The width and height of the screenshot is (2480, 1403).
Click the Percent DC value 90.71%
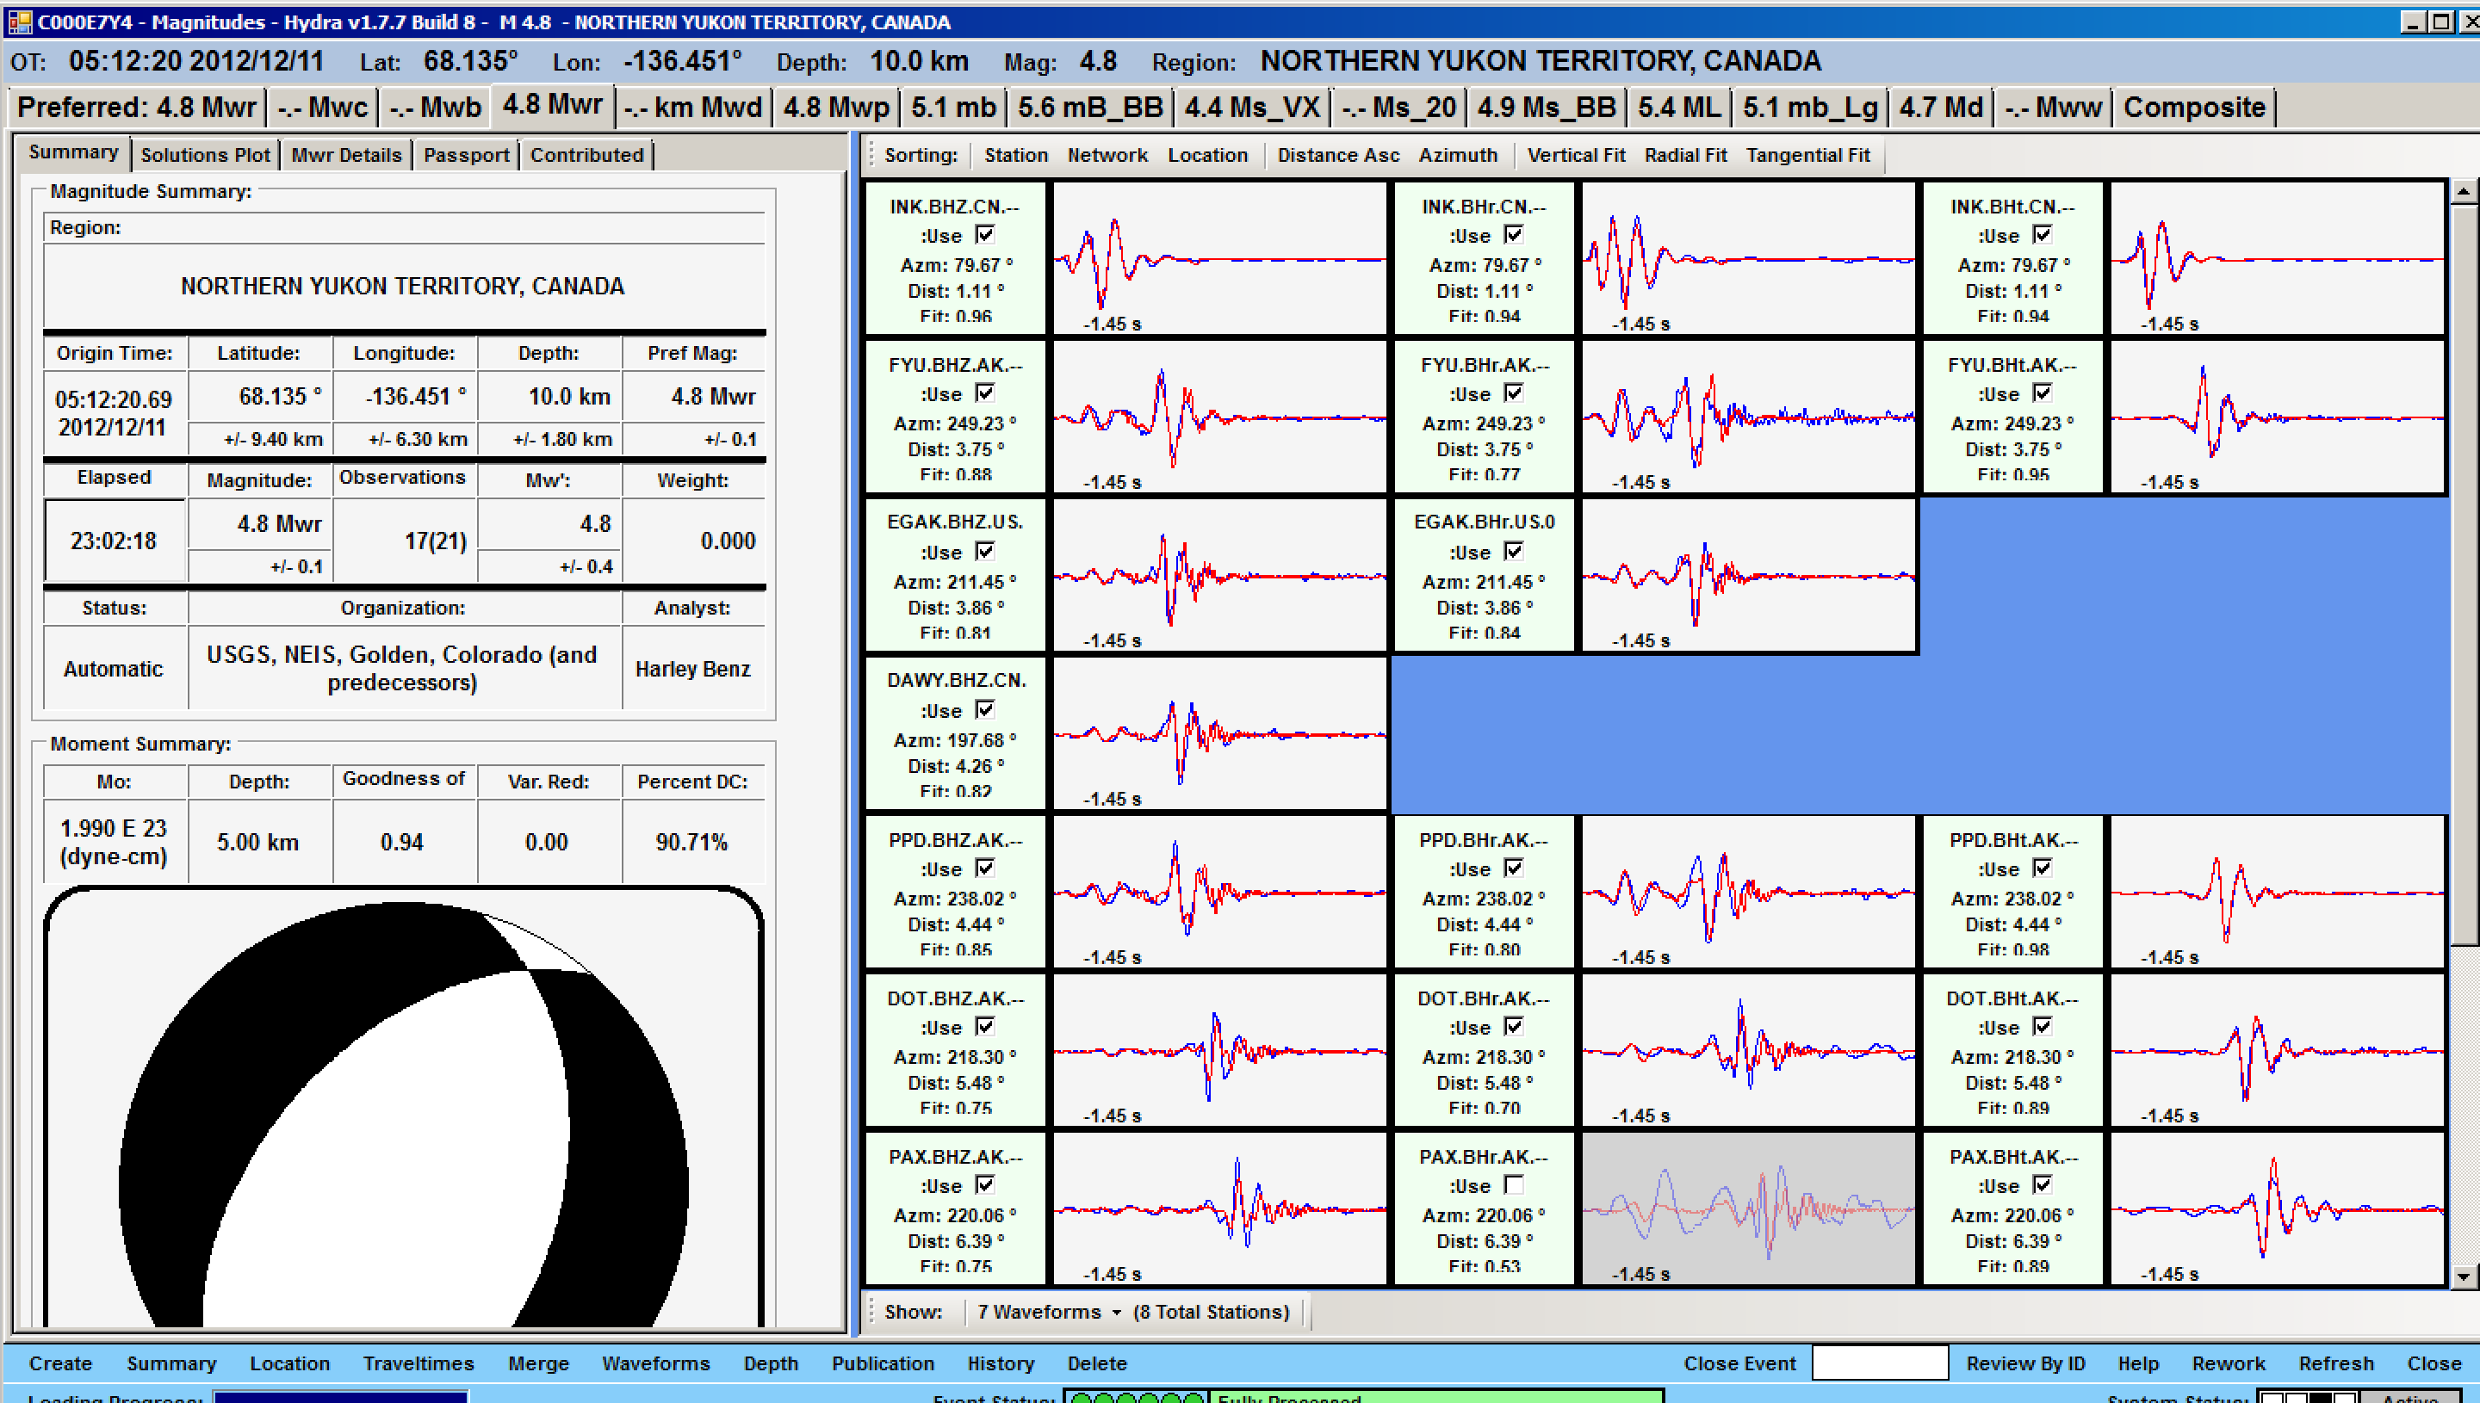point(691,841)
